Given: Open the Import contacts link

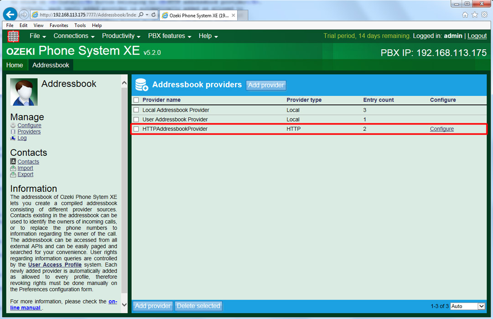Looking at the screenshot, I should tap(25, 168).
